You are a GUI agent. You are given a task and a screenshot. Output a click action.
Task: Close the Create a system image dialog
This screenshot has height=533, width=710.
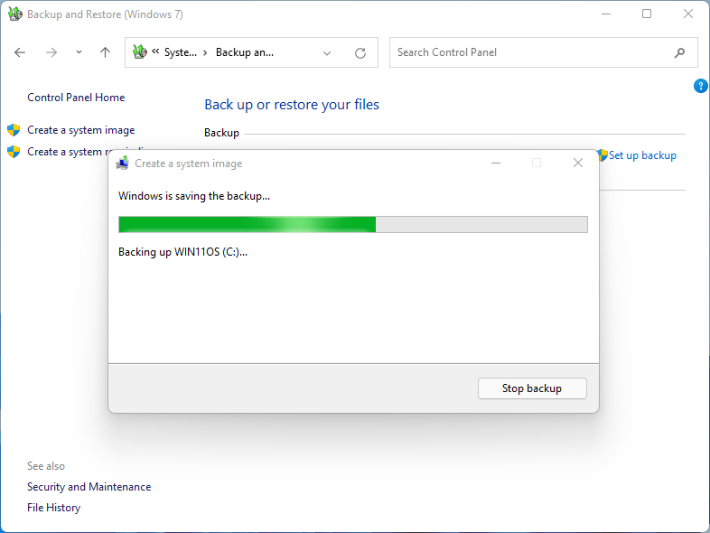click(578, 163)
